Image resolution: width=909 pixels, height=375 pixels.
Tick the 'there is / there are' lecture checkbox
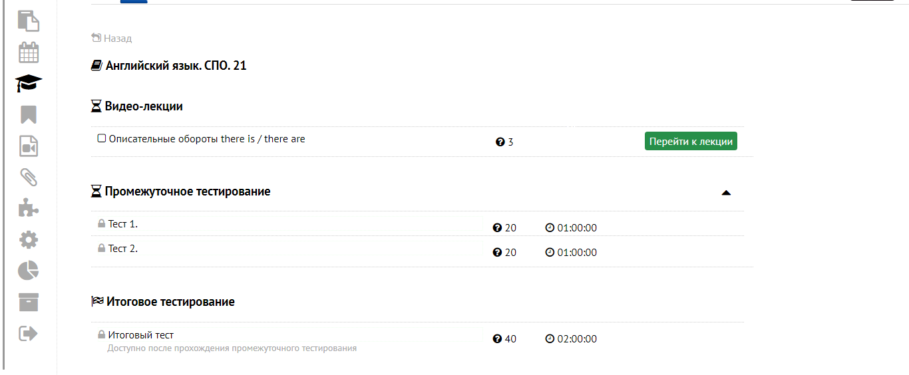click(x=102, y=139)
